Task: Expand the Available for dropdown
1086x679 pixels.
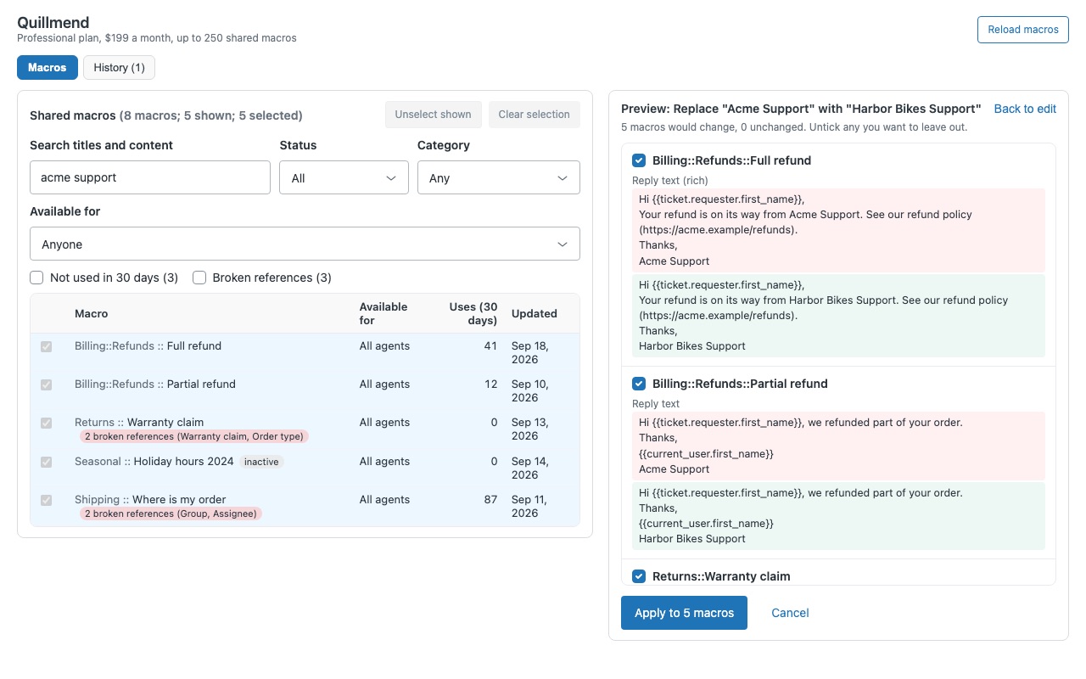Action: [305, 244]
